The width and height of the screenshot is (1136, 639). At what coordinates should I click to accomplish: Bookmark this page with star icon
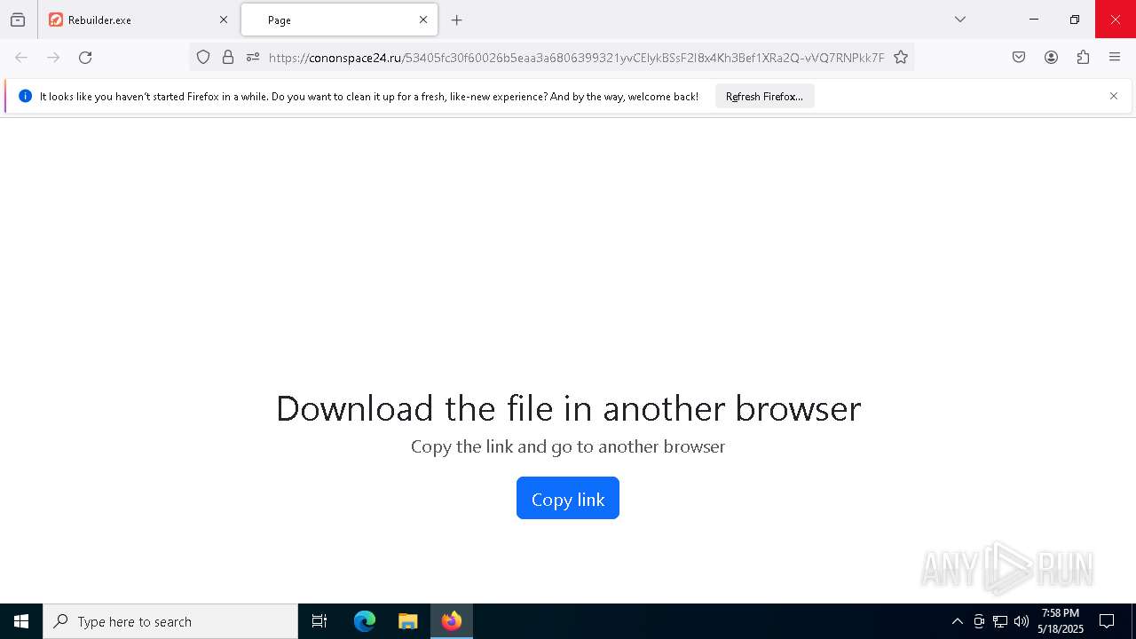901,58
